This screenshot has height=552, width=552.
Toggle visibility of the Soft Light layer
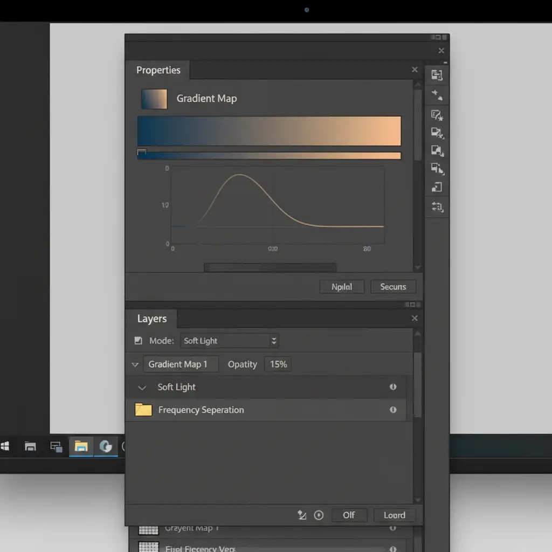[x=393, y=387]
